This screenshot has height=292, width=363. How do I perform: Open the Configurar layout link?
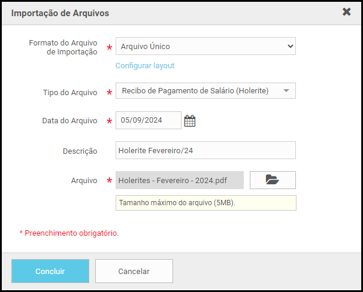145,66
